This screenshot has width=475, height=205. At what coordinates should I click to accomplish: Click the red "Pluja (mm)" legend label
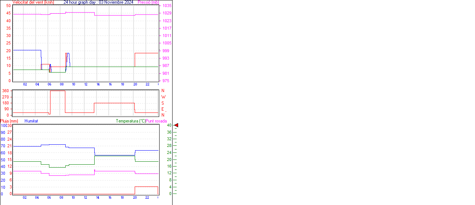point(9,121)
